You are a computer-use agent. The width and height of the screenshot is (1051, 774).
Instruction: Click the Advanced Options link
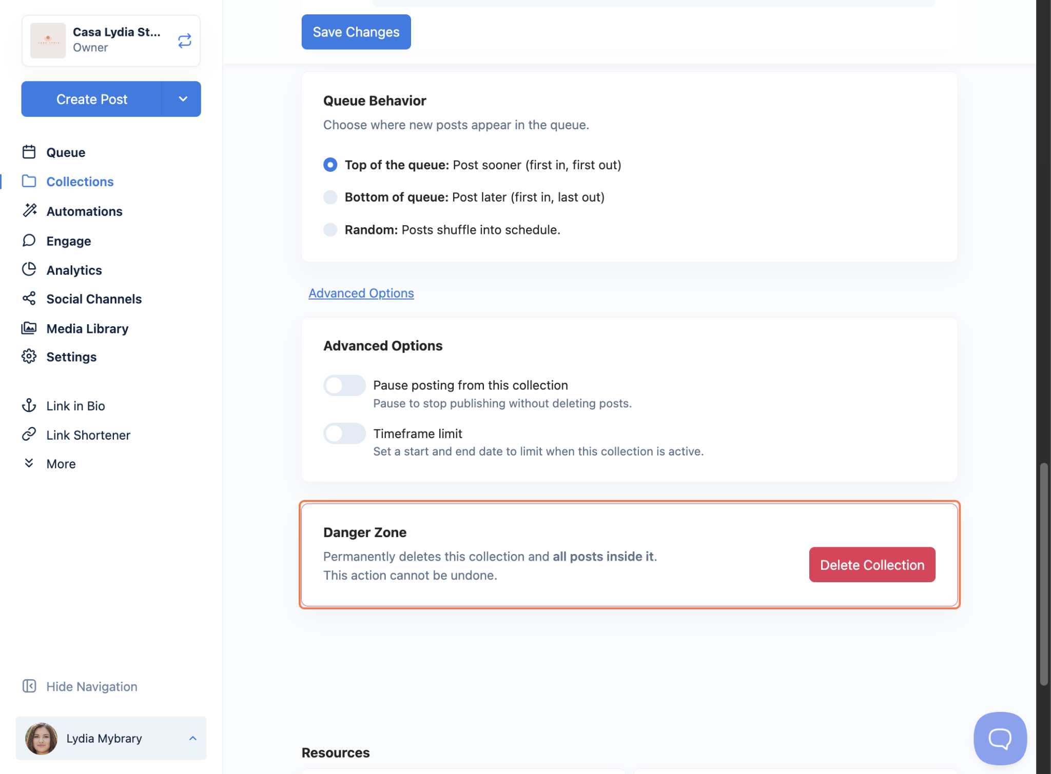[361, 293]
